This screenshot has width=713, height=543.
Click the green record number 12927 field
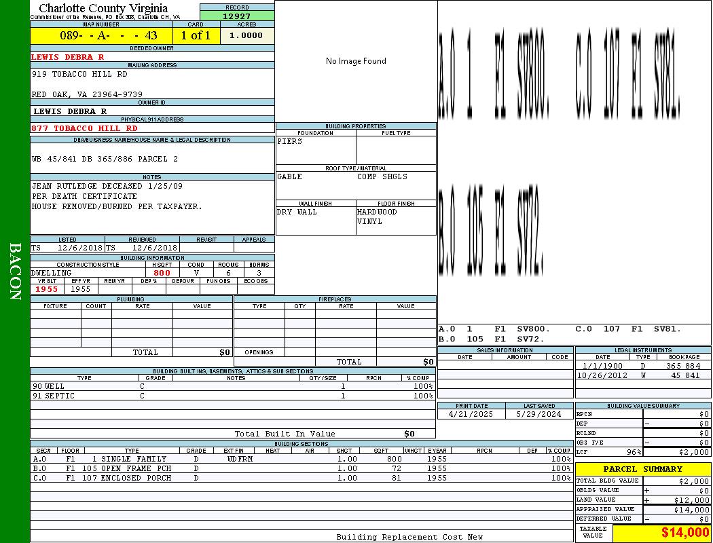(x=237, y=16)
